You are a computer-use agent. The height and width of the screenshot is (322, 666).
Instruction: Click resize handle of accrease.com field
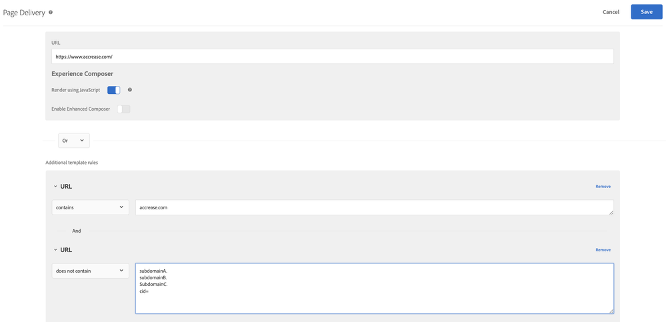tap(611, 212)
